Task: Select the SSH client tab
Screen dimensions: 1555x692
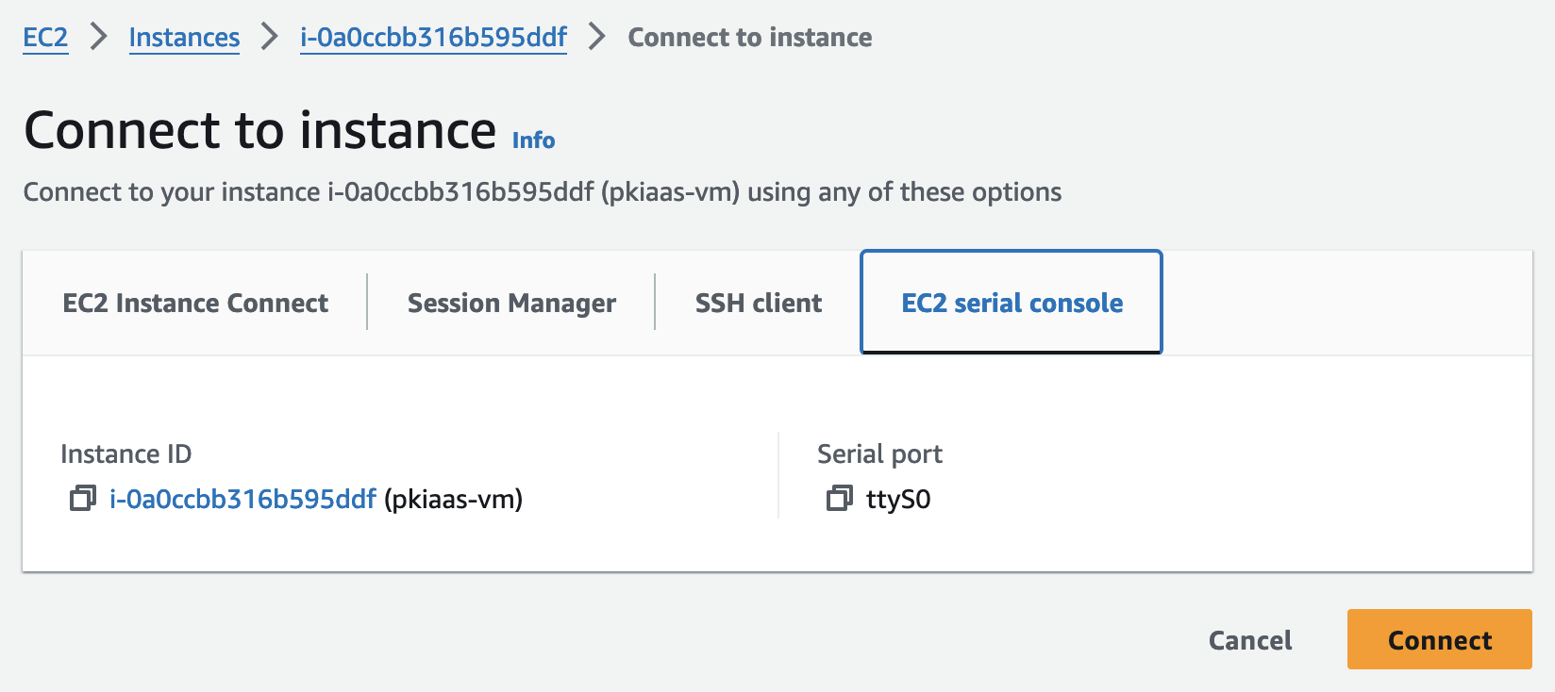Action: 759,303
